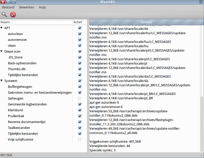Uncheck the Thumbs.db checkbox
Image resolution: width=204 pixels, height=158 pixels.
click(x=80, y=69)
